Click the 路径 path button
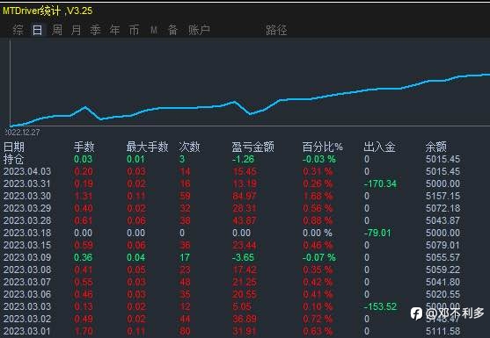The image size is (490, 338). click(x=276, y=30)
